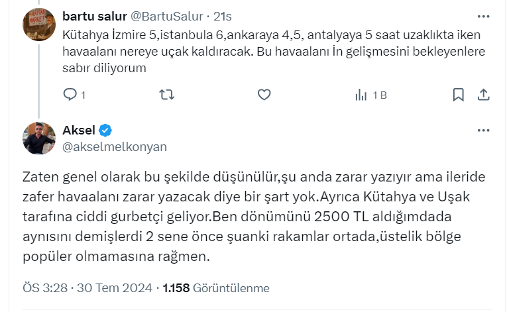Open more options menu on Aksel's tweet
This screenshot has height=312, width=507.
point(483,130)
